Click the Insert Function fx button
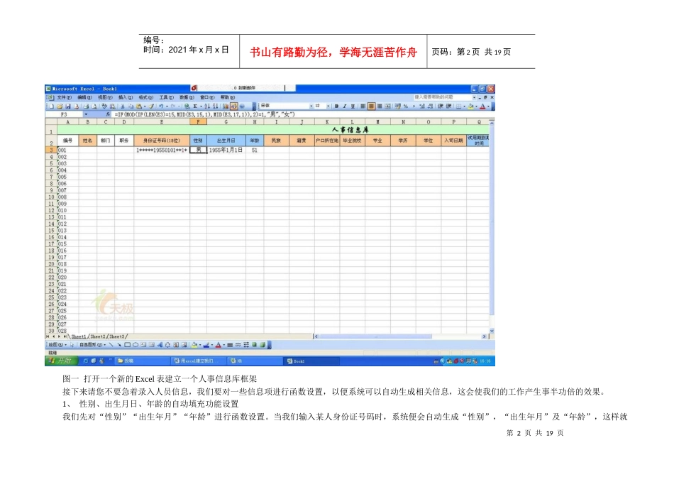Image resolution: width=674 pixels, height=477 pixels. click(107, 114)
